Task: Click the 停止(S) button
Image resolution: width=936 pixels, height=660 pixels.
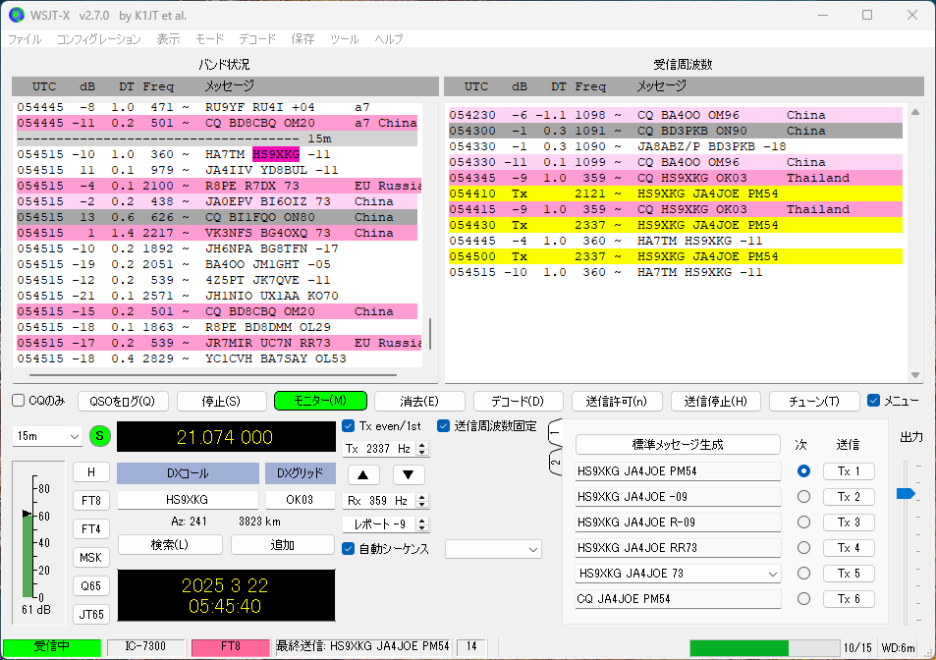Action: (x=221, y=401)
